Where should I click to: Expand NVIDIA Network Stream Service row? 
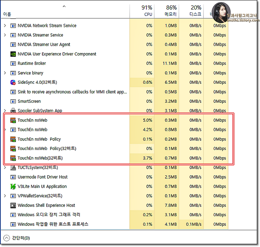(5, 26)
